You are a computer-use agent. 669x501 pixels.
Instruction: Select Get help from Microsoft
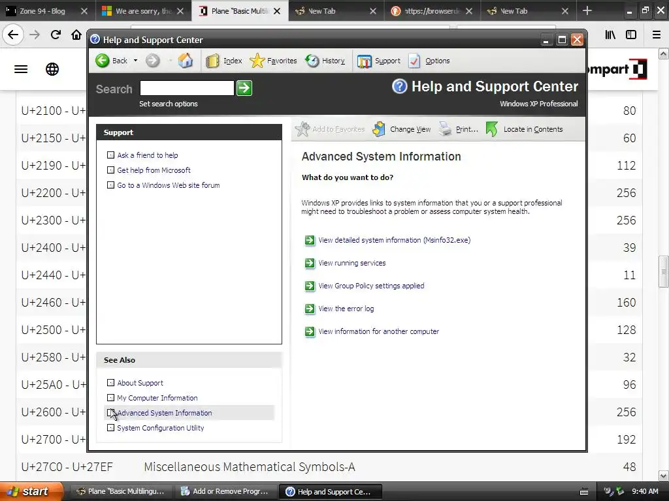click(x=154, y=170)
